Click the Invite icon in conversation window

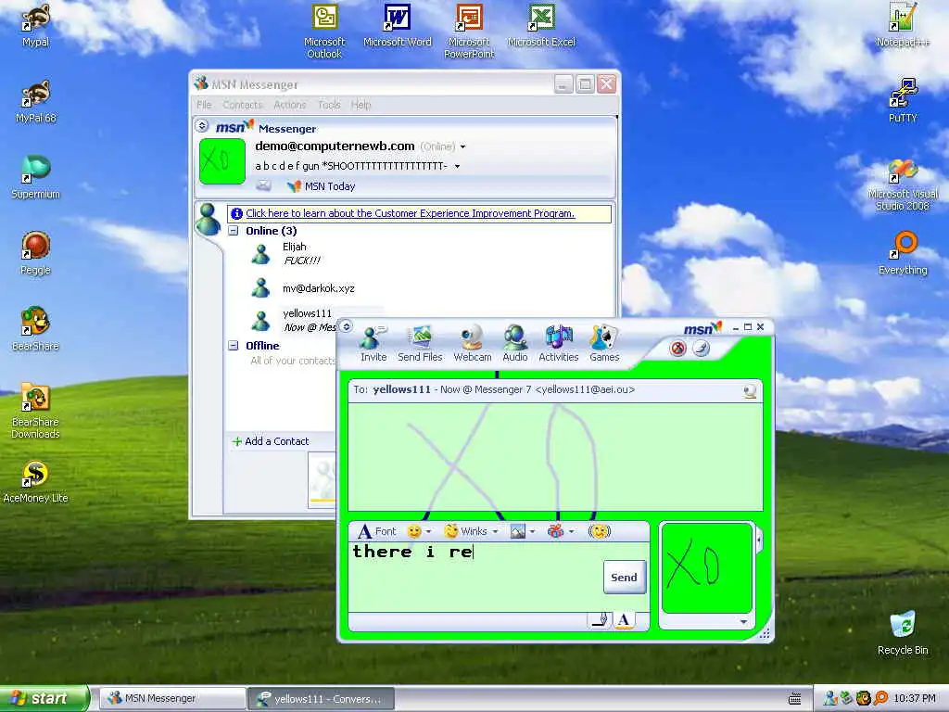pyautogui.click(x=373, y=344)
